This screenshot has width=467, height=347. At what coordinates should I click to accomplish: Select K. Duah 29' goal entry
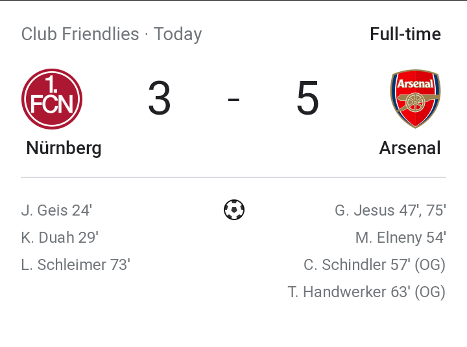click(60, 238)
